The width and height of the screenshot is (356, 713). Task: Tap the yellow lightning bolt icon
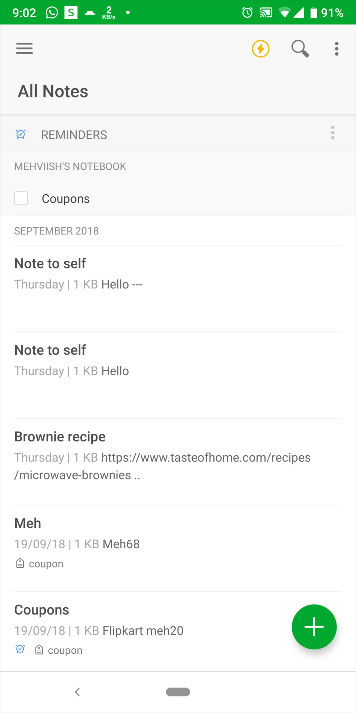pos(260,49)
